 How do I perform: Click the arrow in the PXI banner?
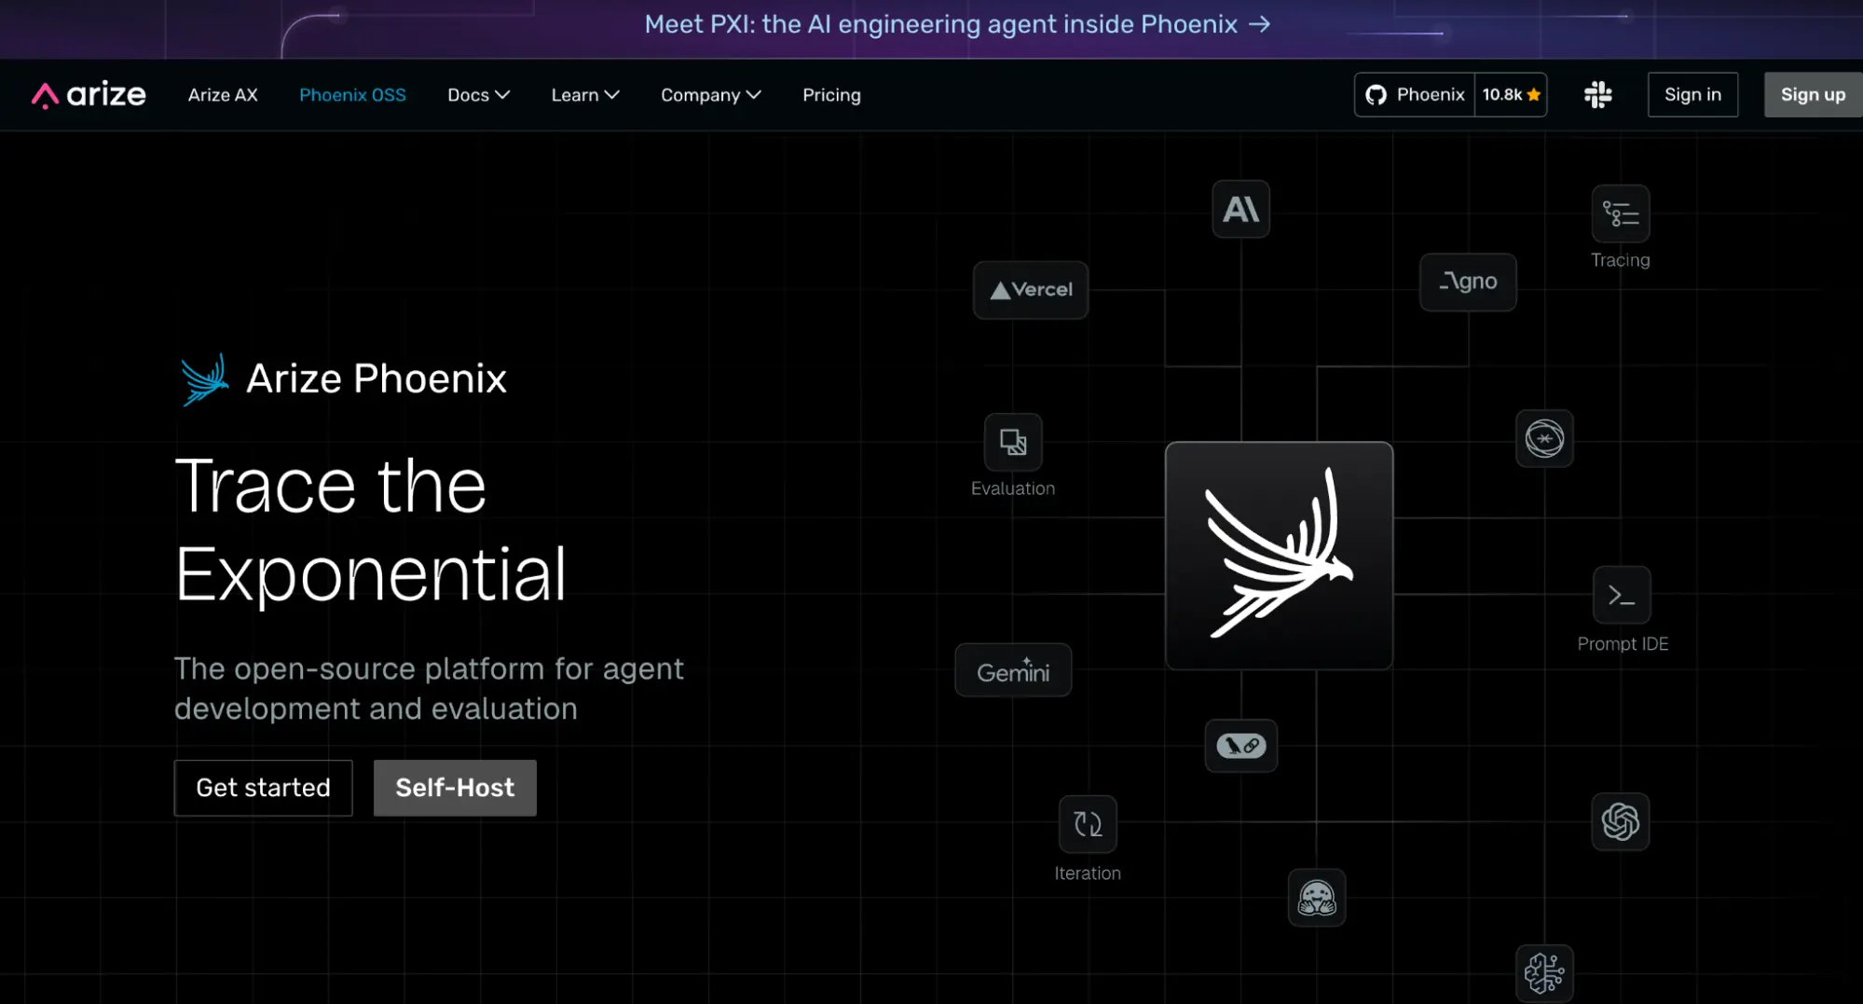[x=1260, y=24]
